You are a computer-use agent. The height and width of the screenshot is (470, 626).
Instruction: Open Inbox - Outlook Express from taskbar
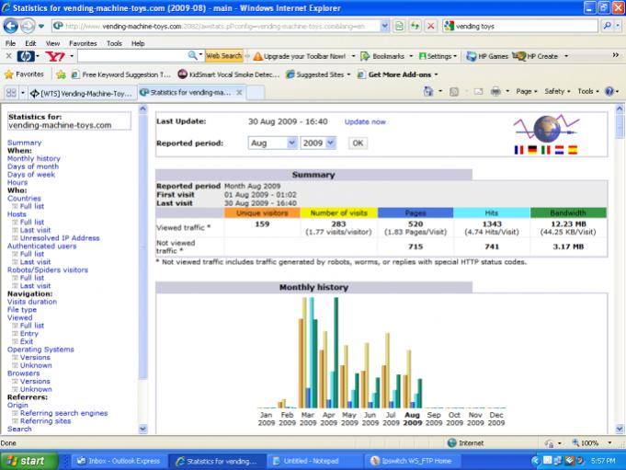(x=120, y=461)
